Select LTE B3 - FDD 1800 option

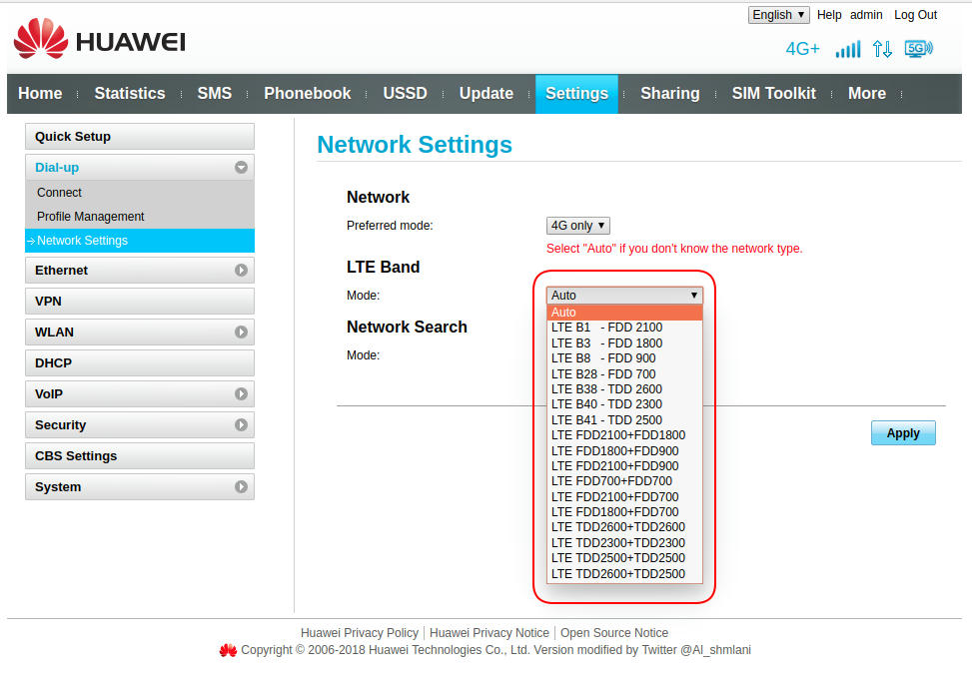pyautogui.click(x=624, y=343)
